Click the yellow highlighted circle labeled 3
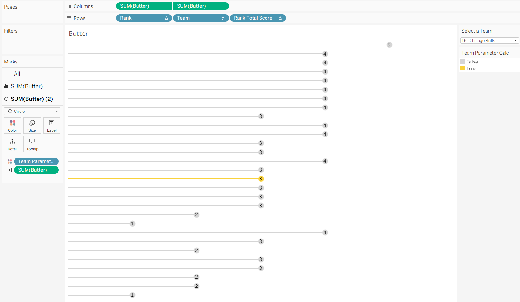Viewport: 520px width, 302px height. click(261, 179)
